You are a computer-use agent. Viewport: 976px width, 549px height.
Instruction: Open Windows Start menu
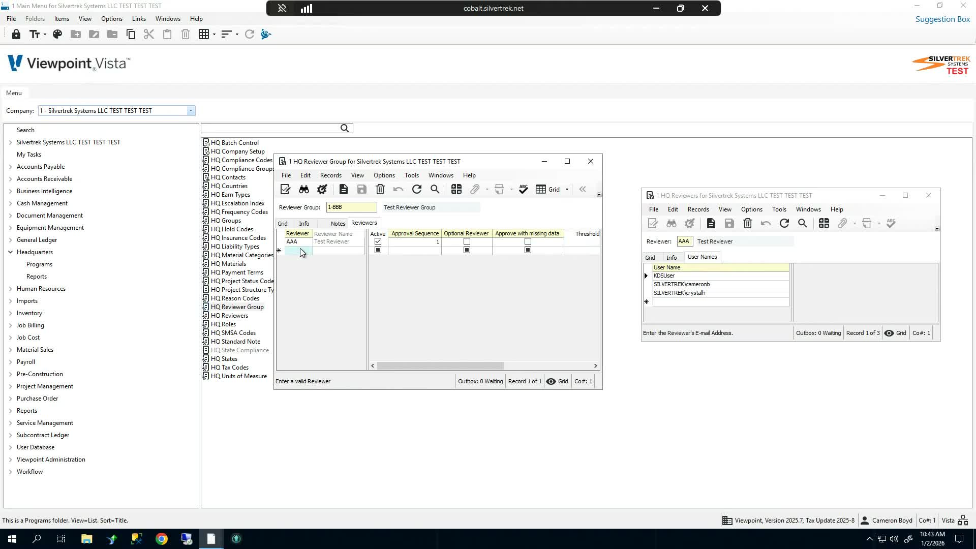point(12,539)
